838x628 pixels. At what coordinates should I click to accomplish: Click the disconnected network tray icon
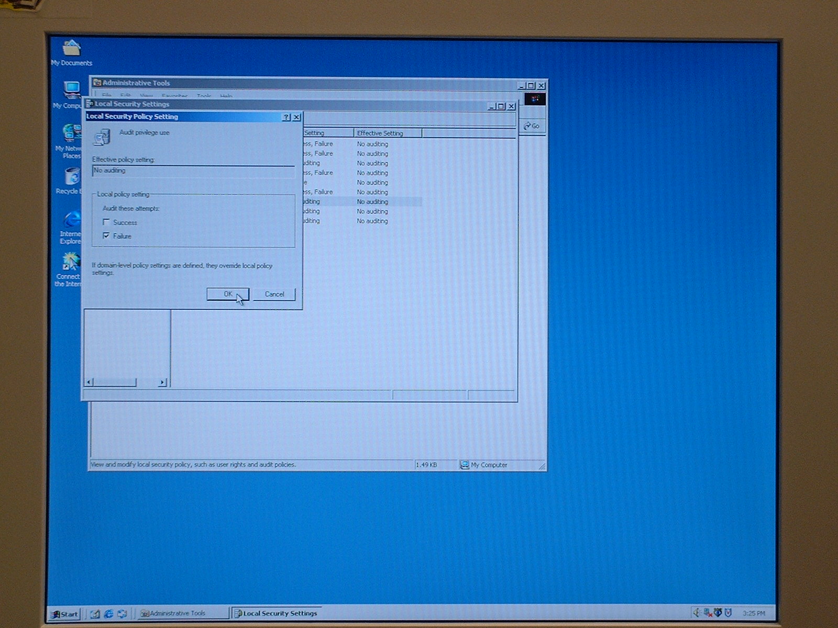tap(707, 612)
